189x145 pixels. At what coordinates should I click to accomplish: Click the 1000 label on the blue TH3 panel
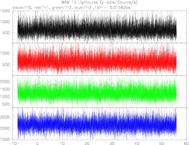point(5,140)
